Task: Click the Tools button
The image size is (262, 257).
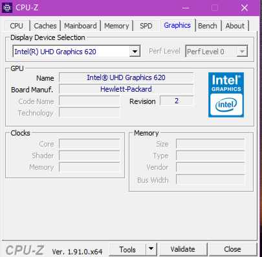Action: point(127,249)
